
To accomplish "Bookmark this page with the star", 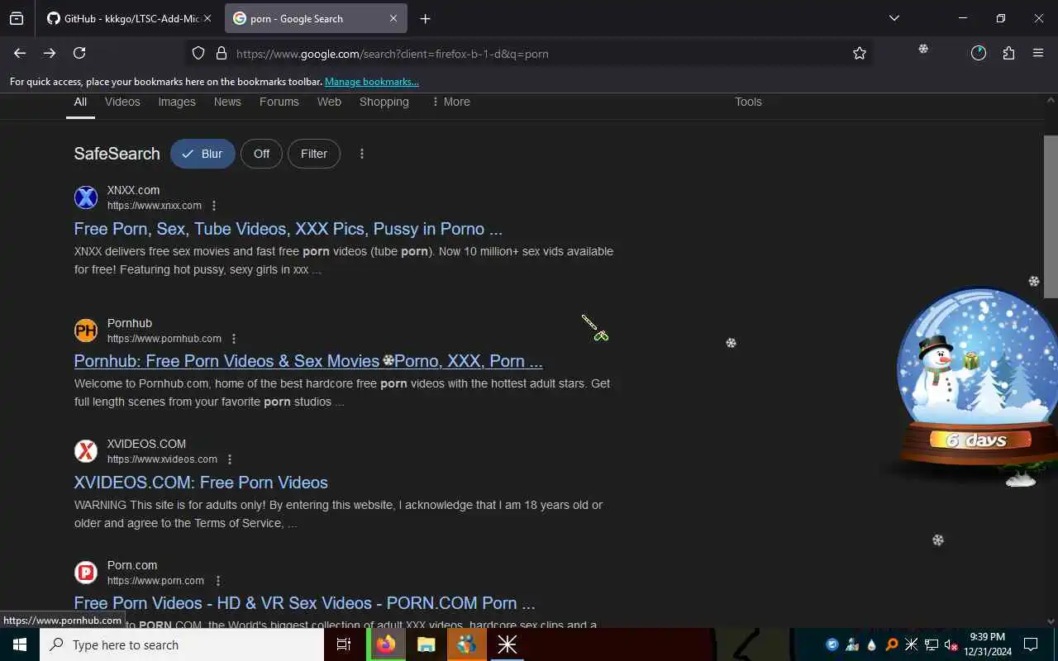I will [x=860, y=53].
